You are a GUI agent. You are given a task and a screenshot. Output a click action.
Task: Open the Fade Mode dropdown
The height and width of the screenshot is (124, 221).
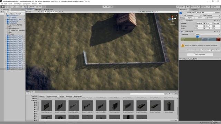coord(208,34)
